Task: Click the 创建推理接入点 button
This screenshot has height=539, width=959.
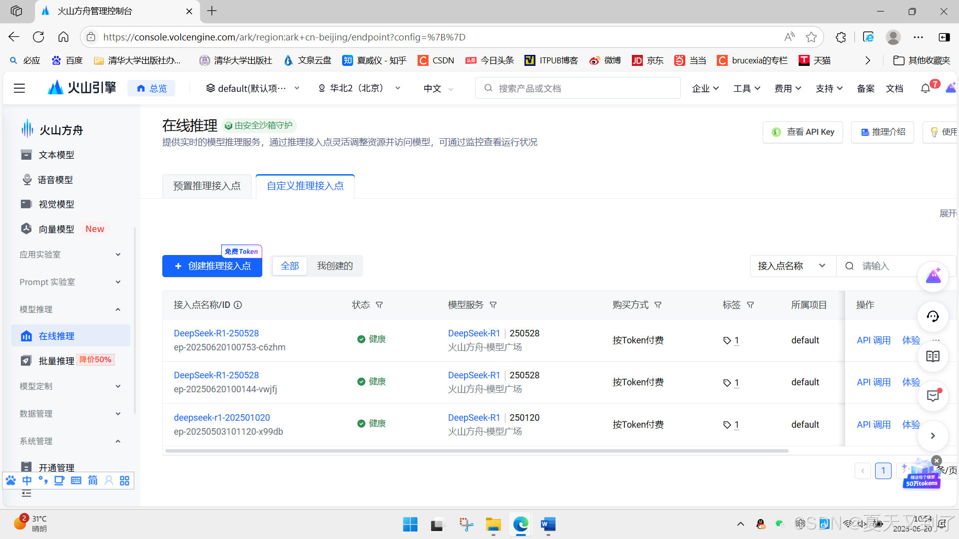Action: [212, 266]
